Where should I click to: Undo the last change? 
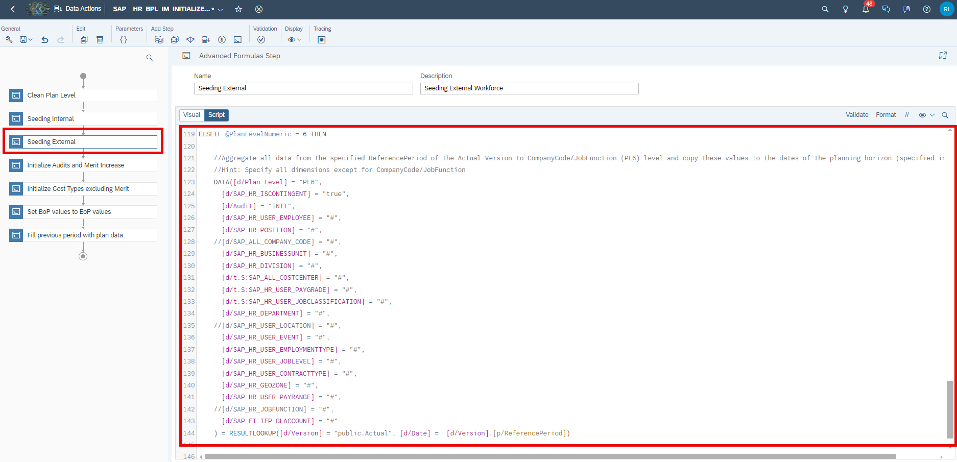pos(45,40)
